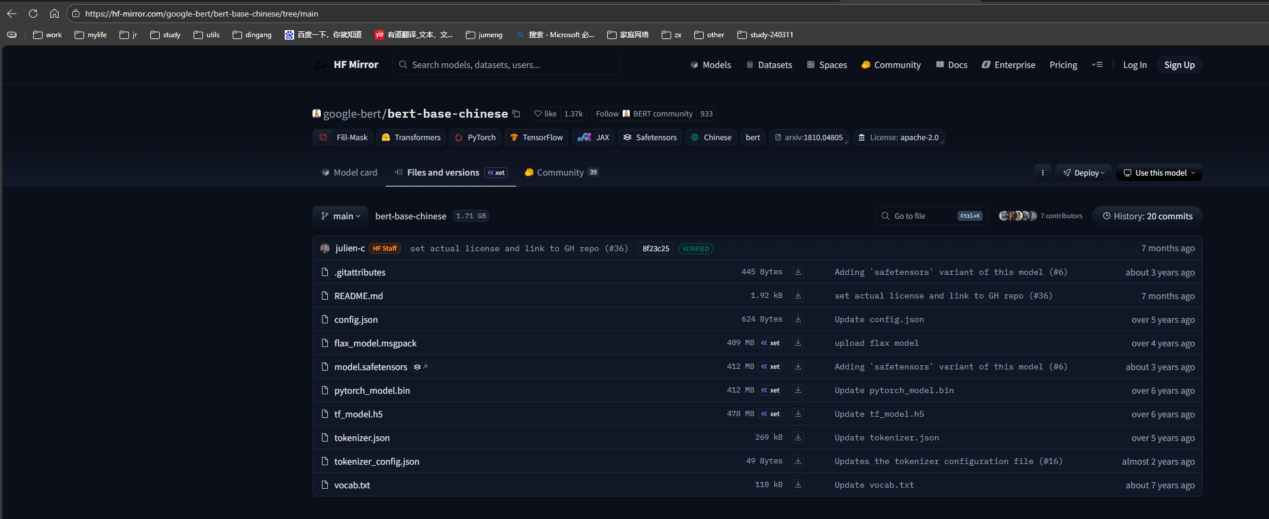
Task: Click the Sign Up button
Action: click(1179, 65)
